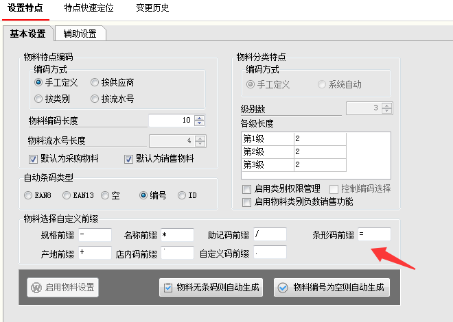Click the 规格前缀 input field
Screen dimensions: 453x322
tap(95, 235)
